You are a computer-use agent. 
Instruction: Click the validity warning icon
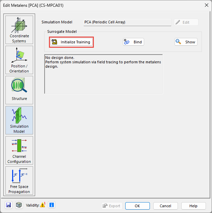point(43,205)
